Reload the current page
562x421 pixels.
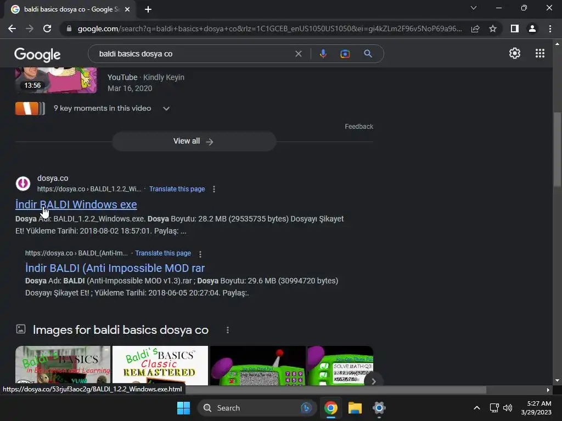(47, 29)
